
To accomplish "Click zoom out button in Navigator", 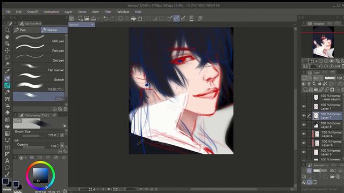I will point(321,61).
